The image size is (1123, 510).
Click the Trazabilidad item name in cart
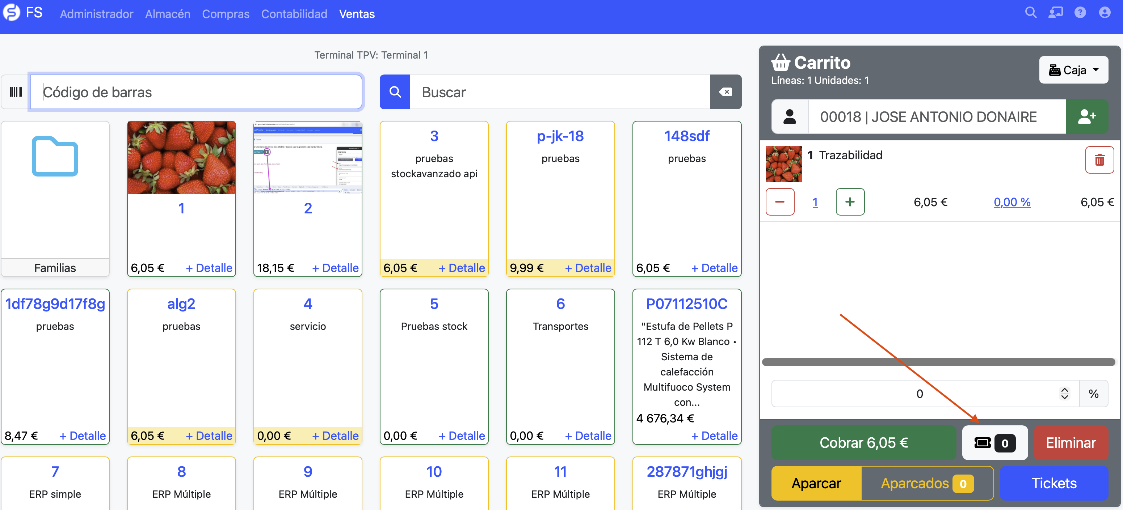click(850, 156)
